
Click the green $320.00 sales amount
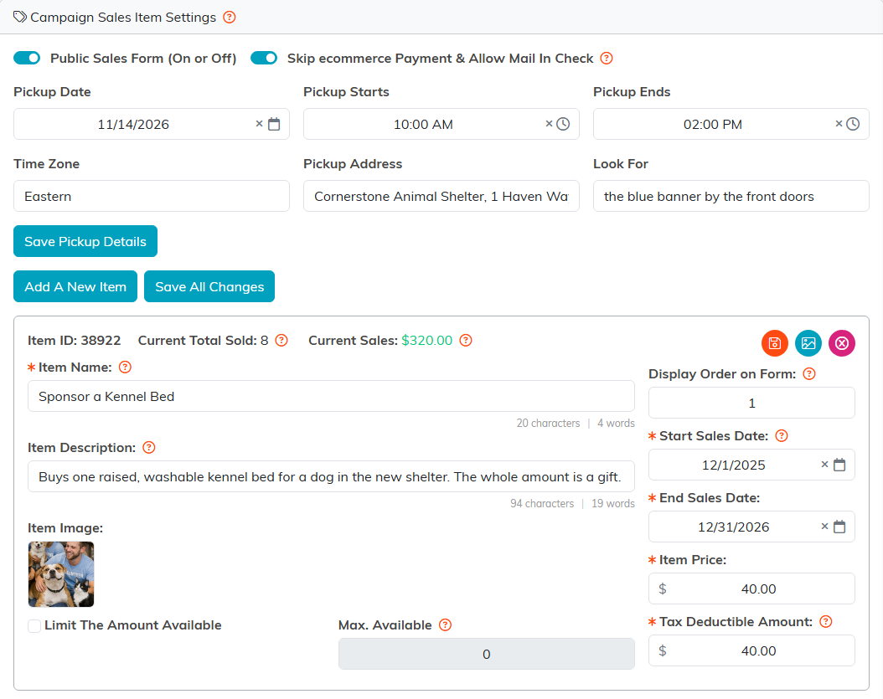(427, 341)
